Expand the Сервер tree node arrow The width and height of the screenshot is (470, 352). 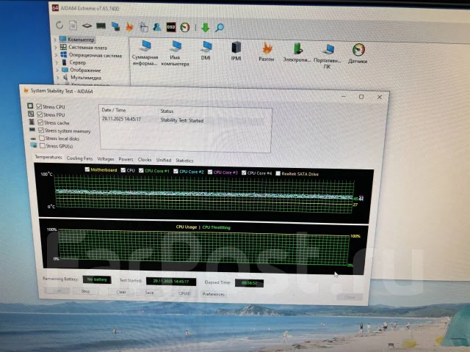click(x=57, y=62)
